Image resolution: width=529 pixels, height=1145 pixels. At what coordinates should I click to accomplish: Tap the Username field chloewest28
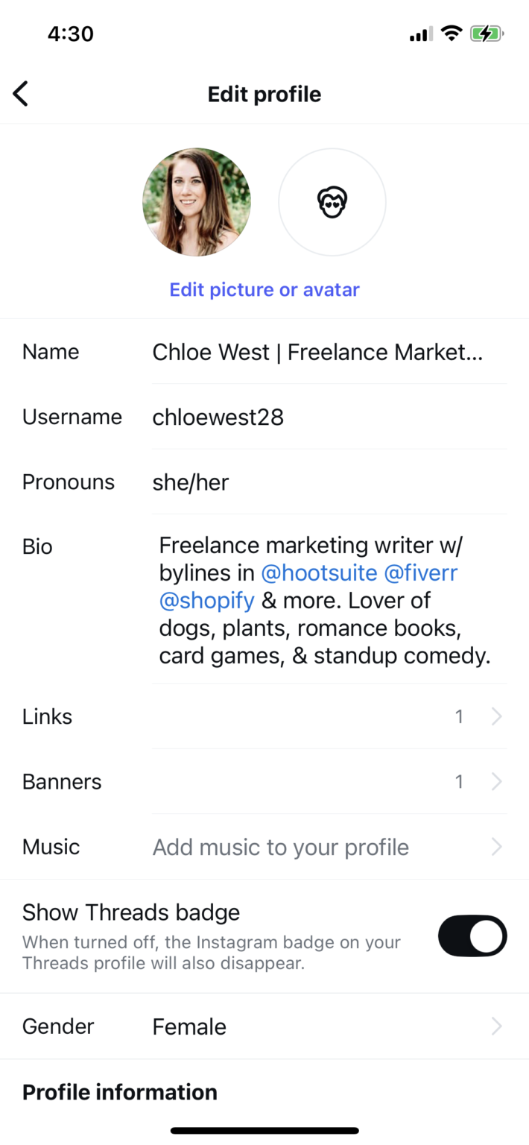pyautogui.click(x=218, y=417)
